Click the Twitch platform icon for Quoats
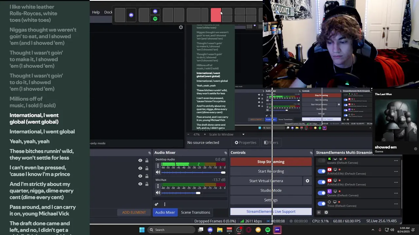Image resolution: width=419 pixels, height=235 pixels. [x=329, y=191]
